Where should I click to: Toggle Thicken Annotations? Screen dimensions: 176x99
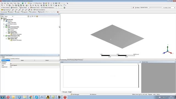coord(39,10)
